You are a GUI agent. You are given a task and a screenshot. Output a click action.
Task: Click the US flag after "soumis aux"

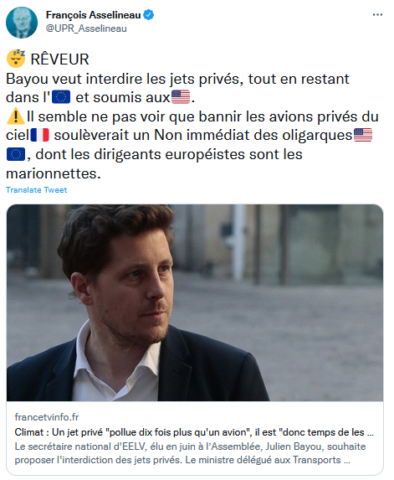(181, 97)
